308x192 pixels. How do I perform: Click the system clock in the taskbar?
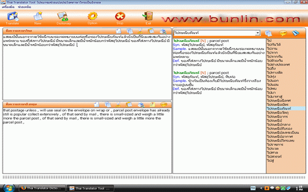pos(299,188)
